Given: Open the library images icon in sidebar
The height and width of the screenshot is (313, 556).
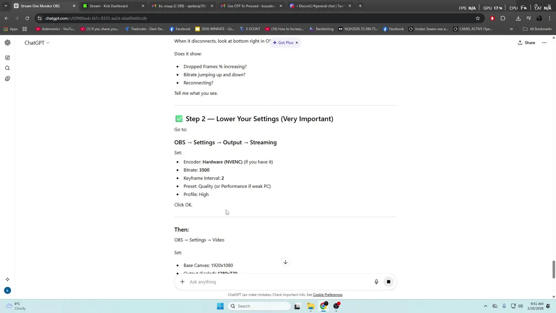Looking at the screenshot, I should [x=7, y=79].
